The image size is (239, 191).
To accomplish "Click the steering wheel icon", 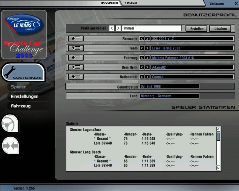I will click(10, 123).
